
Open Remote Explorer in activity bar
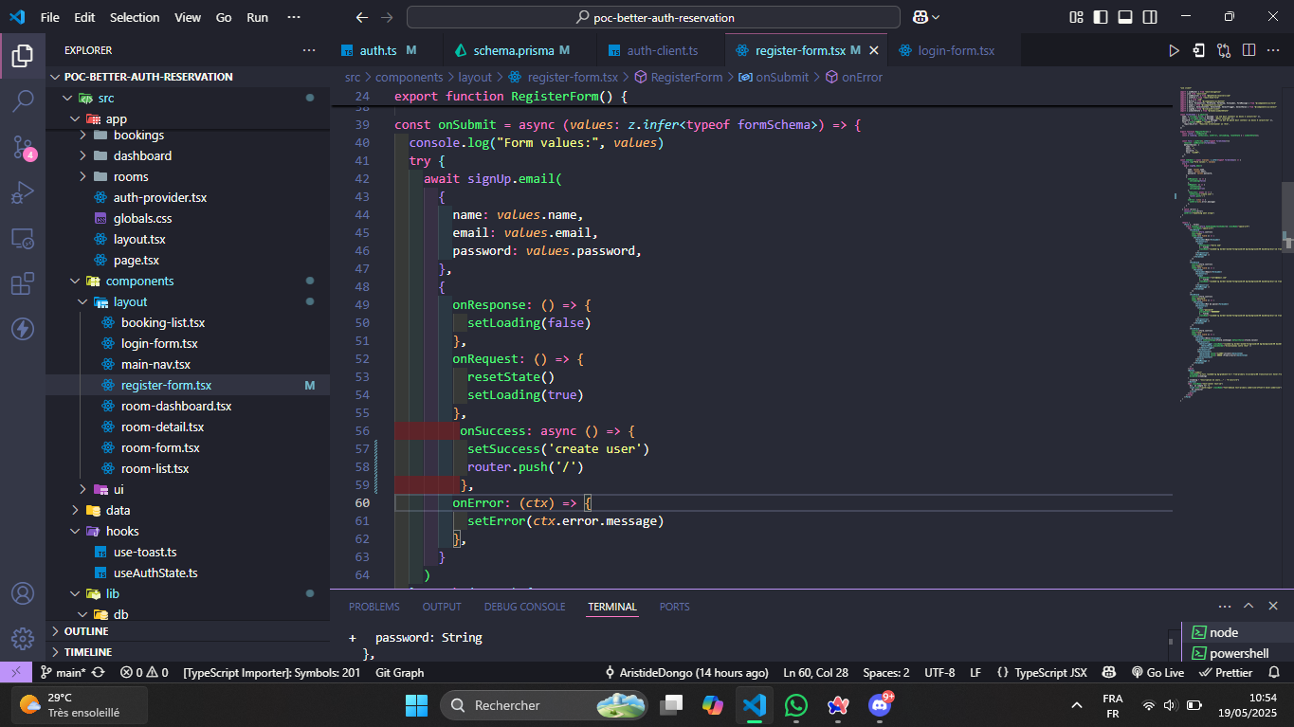(x=23, y=239)
